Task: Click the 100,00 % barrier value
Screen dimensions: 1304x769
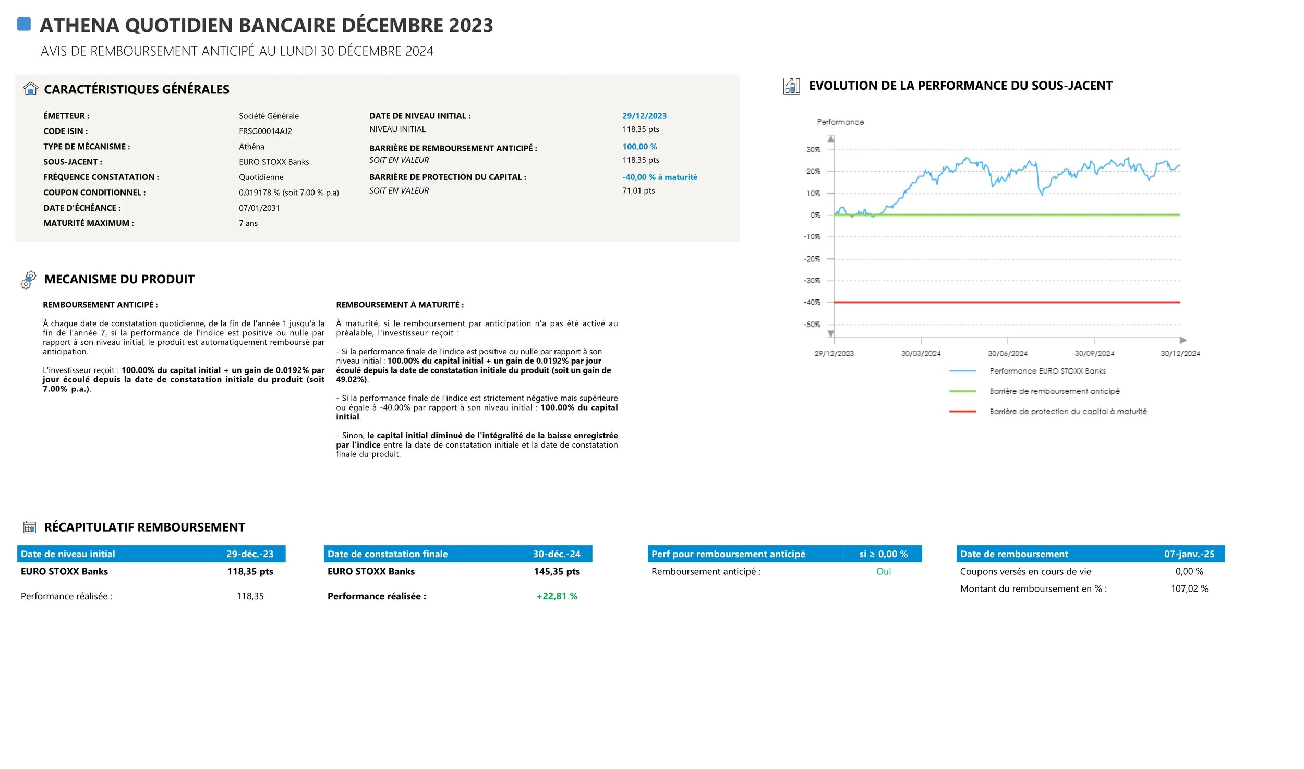Action: [x=639, y=147]
